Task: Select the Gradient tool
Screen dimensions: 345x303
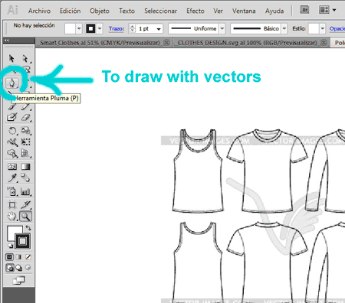Action: (x=25, y=167)
